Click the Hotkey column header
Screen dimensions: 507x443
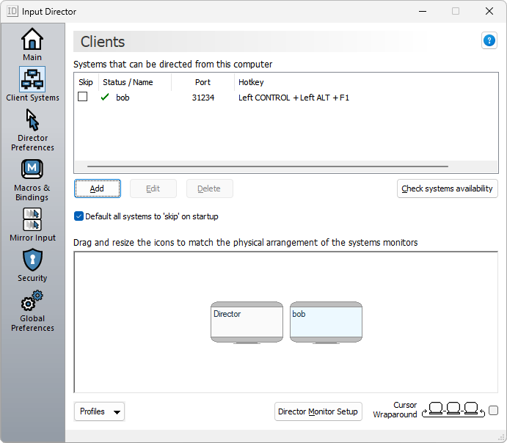point(251,82)
